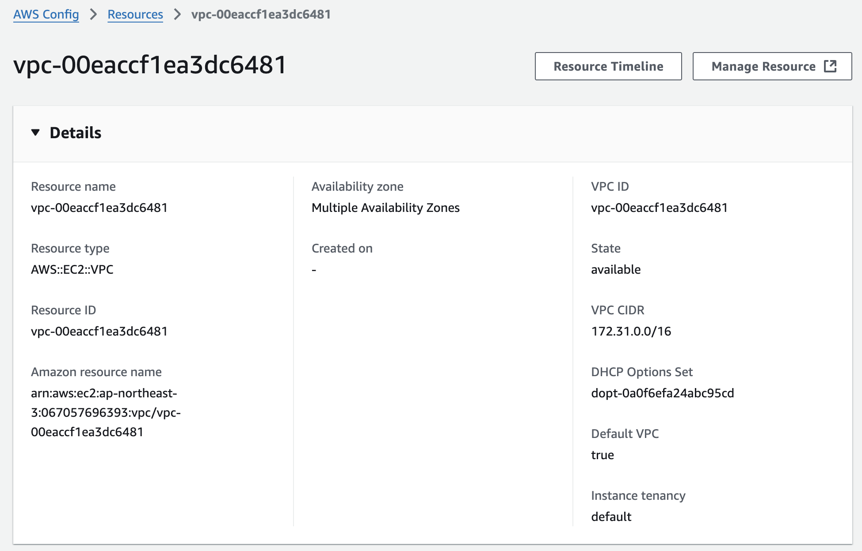This screenshot has height=551, width=862.
Task: Click the external link icon on Manage Resource
Action: 830,66
